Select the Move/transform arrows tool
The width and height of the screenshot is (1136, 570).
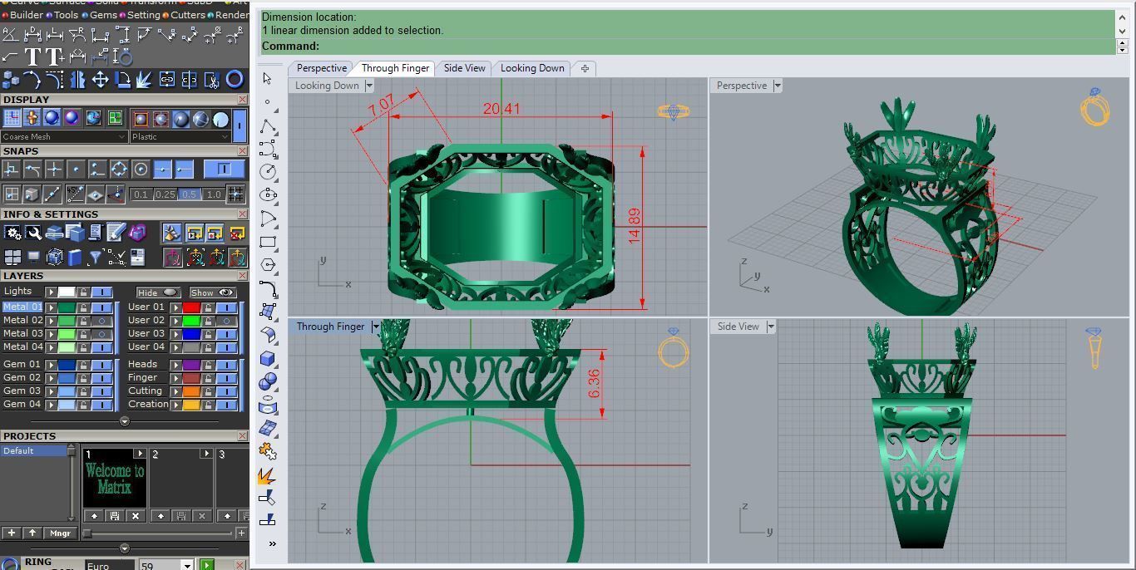click(x=100, y=80)
